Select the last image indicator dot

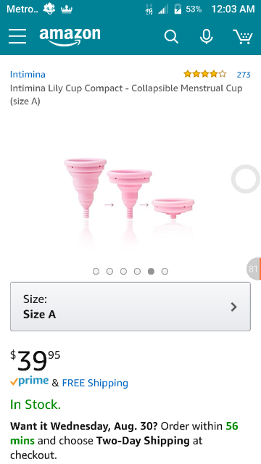[165, 271]
